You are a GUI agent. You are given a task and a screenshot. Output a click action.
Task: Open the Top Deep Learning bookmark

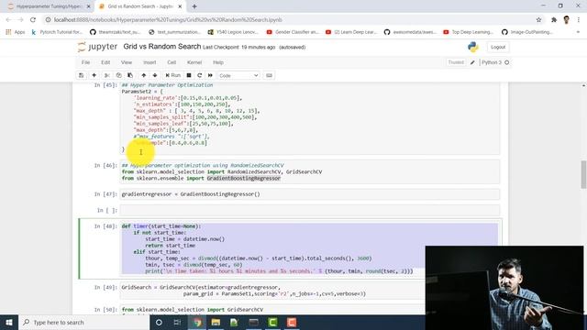469,32
